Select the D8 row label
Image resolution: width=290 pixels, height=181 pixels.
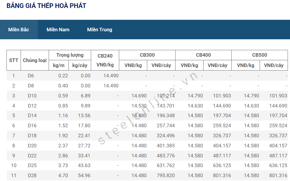tap(31, 86)
